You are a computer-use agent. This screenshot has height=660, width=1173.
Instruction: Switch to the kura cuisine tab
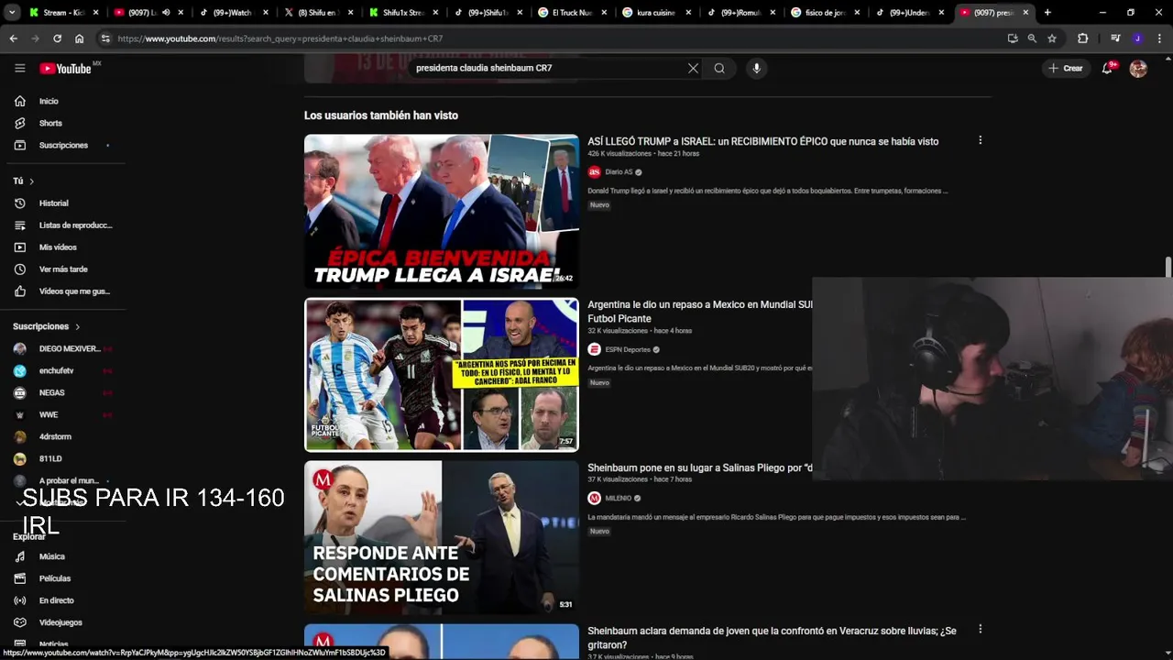tap(655, 13)
